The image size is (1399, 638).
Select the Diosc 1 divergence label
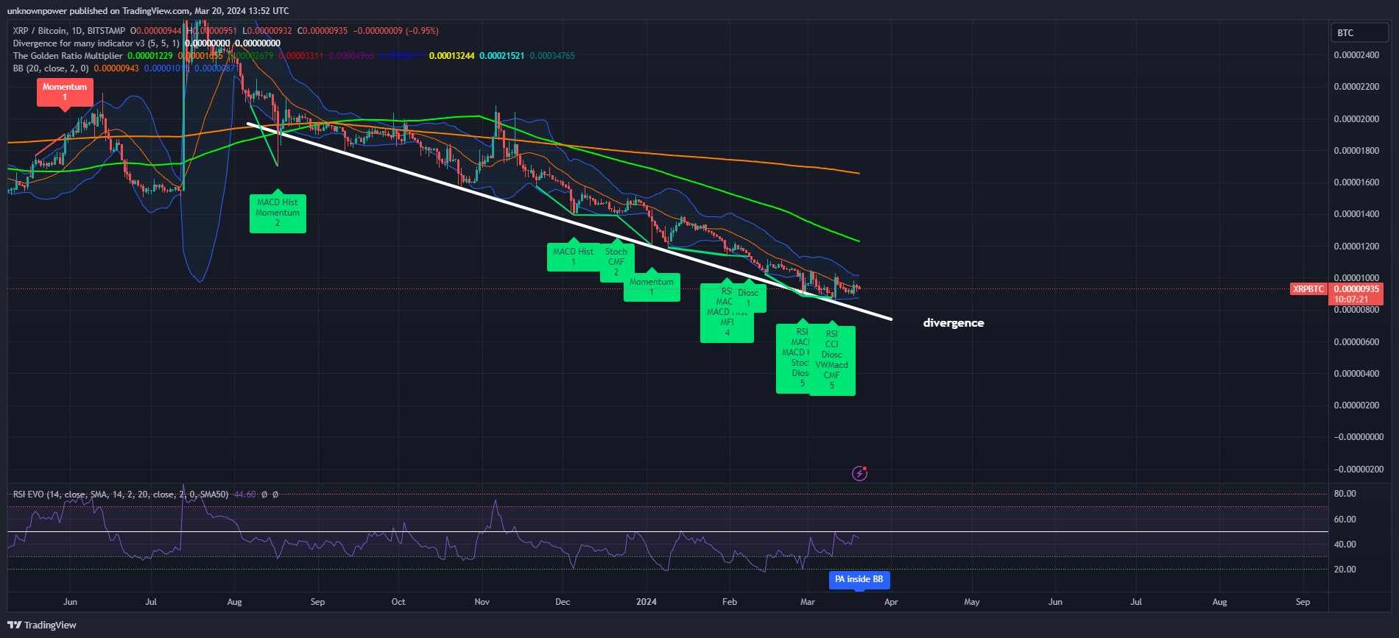(x=749, y=298)
